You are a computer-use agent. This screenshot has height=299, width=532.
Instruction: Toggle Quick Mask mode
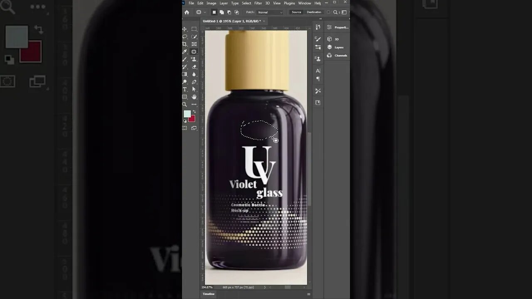pos(185,128)
